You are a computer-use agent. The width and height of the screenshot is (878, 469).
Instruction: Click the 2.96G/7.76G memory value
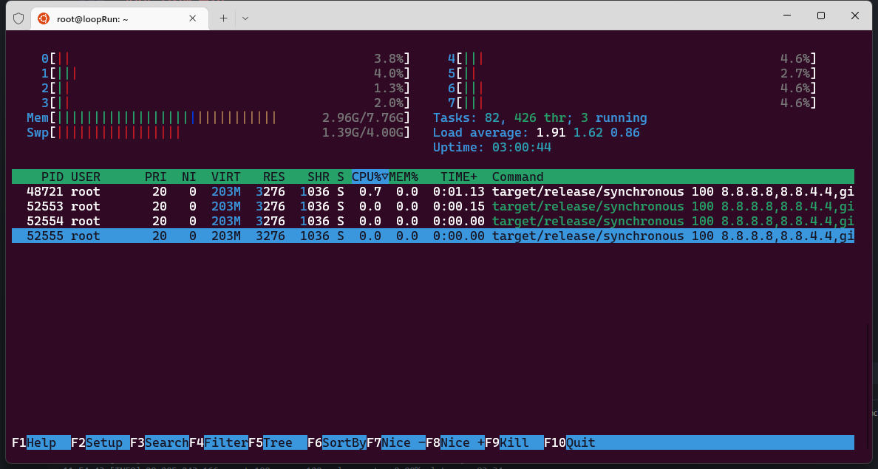[x=363, y=118]
